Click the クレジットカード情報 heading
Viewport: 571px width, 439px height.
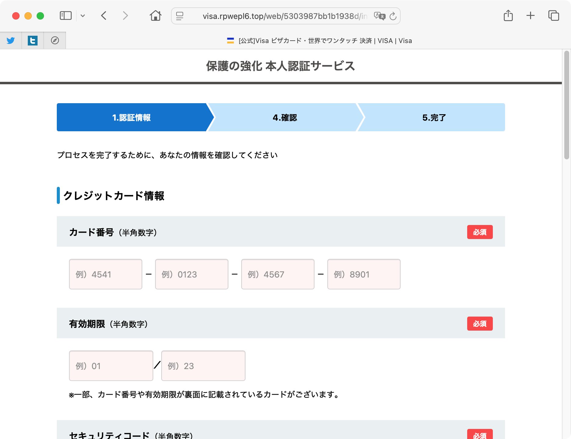click(114, 196)
